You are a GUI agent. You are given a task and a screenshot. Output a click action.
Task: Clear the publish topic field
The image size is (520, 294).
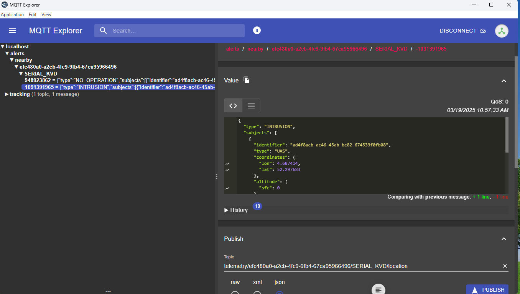pos(505,266)
